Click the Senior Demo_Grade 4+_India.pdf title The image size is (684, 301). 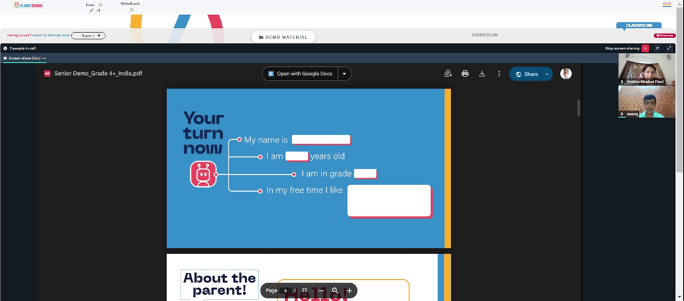click(x=98, y=74)
